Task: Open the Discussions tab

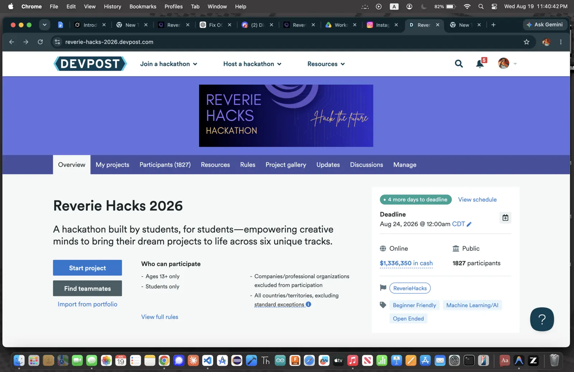Action: coord(367,165)
